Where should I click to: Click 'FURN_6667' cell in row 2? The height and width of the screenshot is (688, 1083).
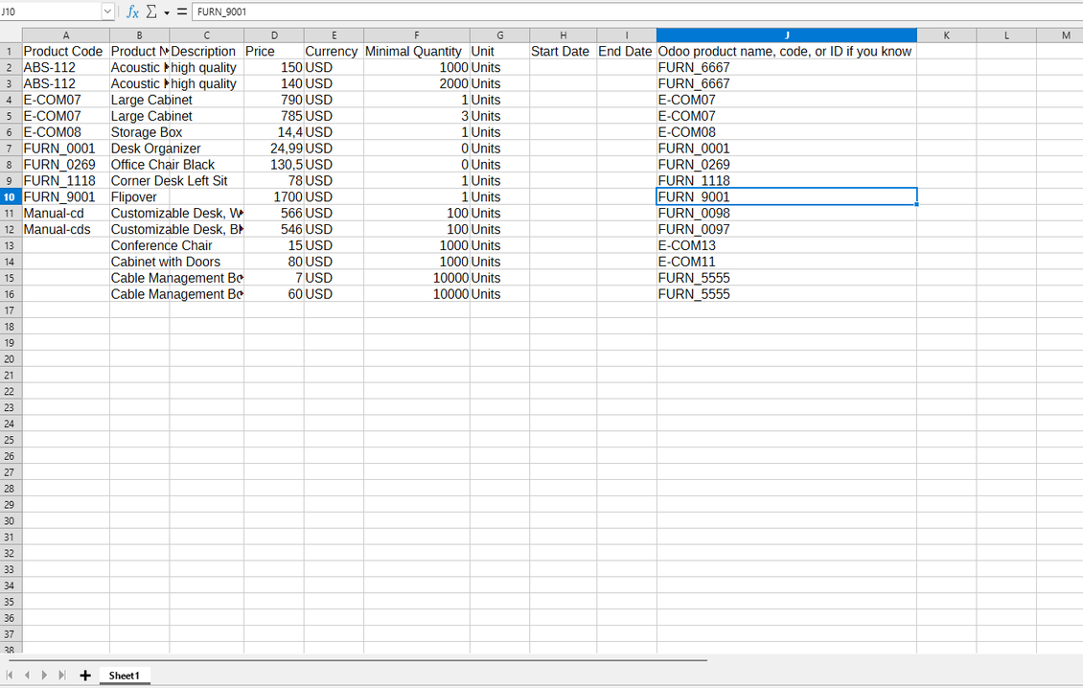click(787, 68)
